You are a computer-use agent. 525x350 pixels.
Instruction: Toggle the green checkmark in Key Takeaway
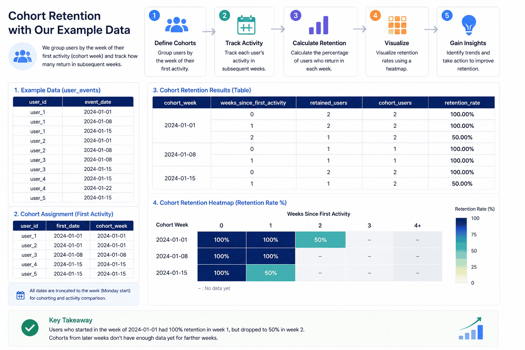pos(30,327)
